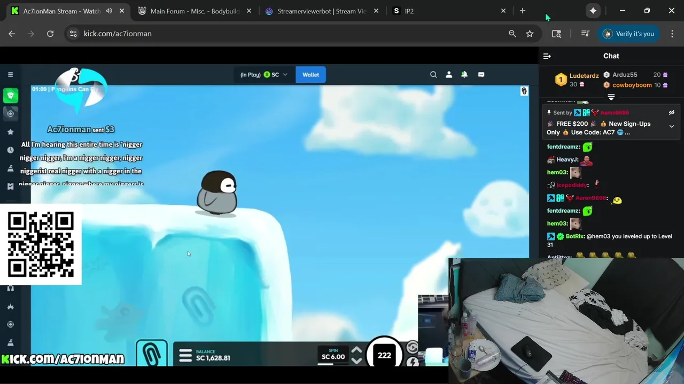Click Ludetardz on the leaderboard
Screen dimensions: 684x384
tap(584, 76)
